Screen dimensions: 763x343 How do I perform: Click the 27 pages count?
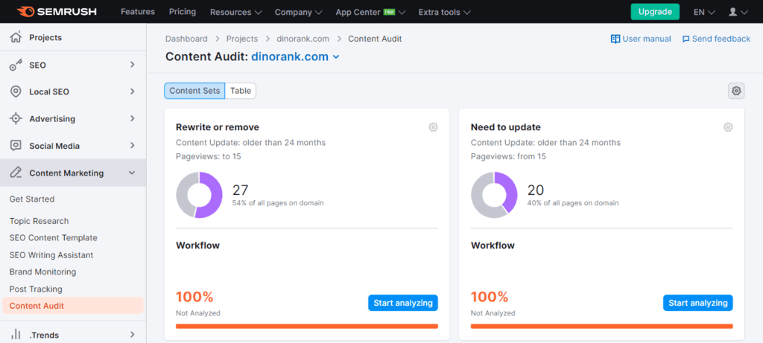click(x=241, y=190)
